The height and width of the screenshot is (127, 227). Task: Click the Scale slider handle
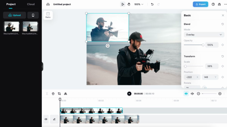point(185,66)
